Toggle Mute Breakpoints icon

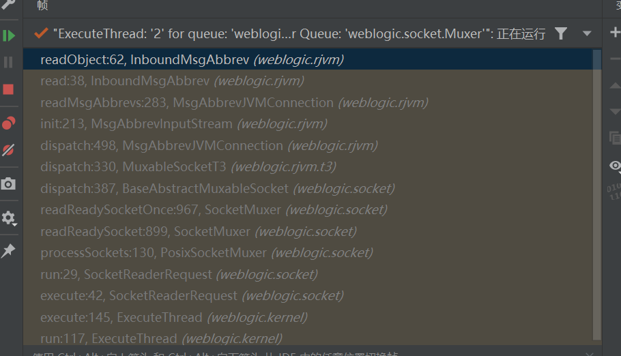point(8,150)
